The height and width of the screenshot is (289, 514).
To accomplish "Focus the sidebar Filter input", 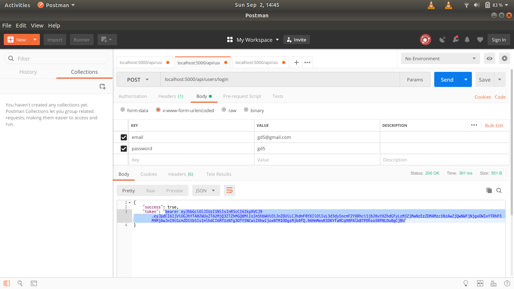I will tap(56, 59).
